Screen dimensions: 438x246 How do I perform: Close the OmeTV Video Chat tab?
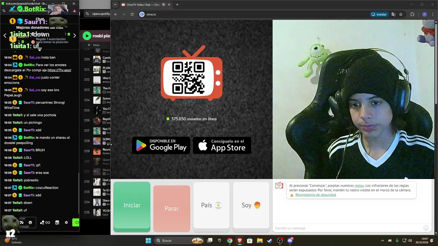click(169, 5)
